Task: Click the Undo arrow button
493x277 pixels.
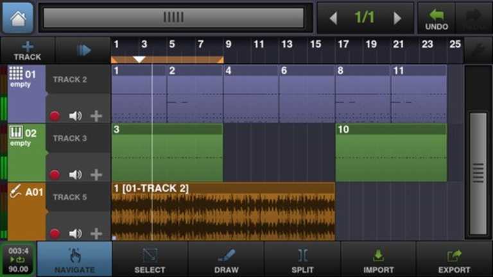Action: coord(437,18)
